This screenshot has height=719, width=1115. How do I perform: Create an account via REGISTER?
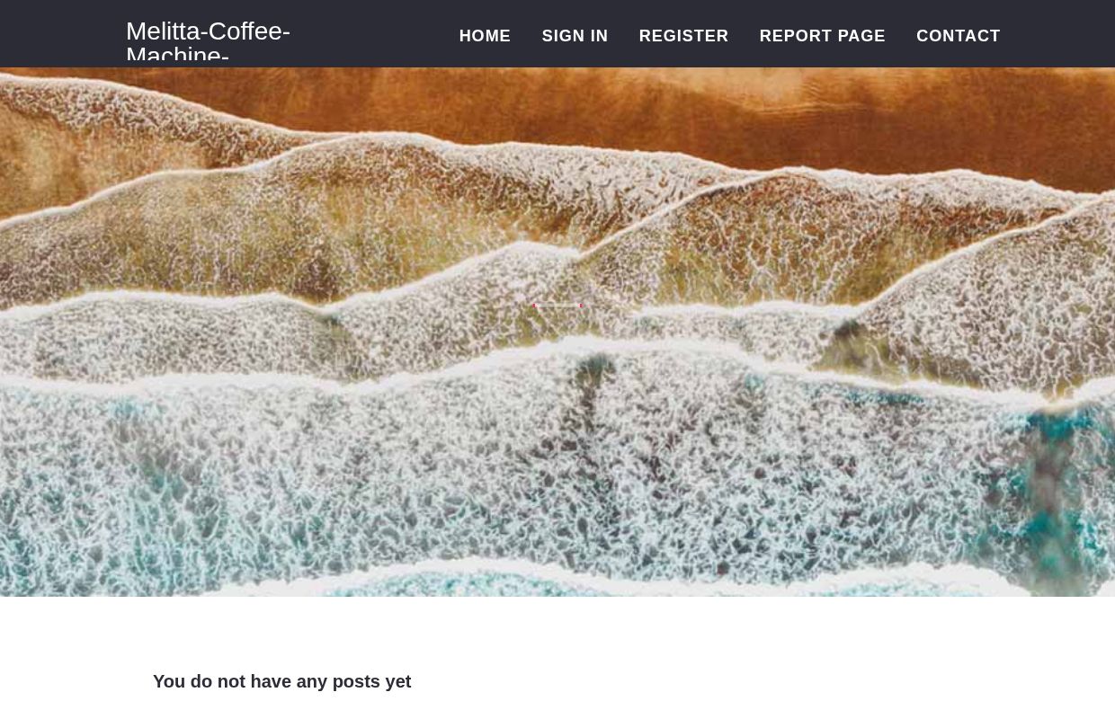[683, 36]
